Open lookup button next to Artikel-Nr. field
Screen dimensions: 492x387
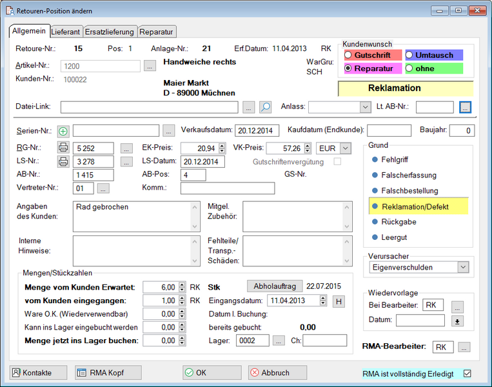tap(150, 66)
